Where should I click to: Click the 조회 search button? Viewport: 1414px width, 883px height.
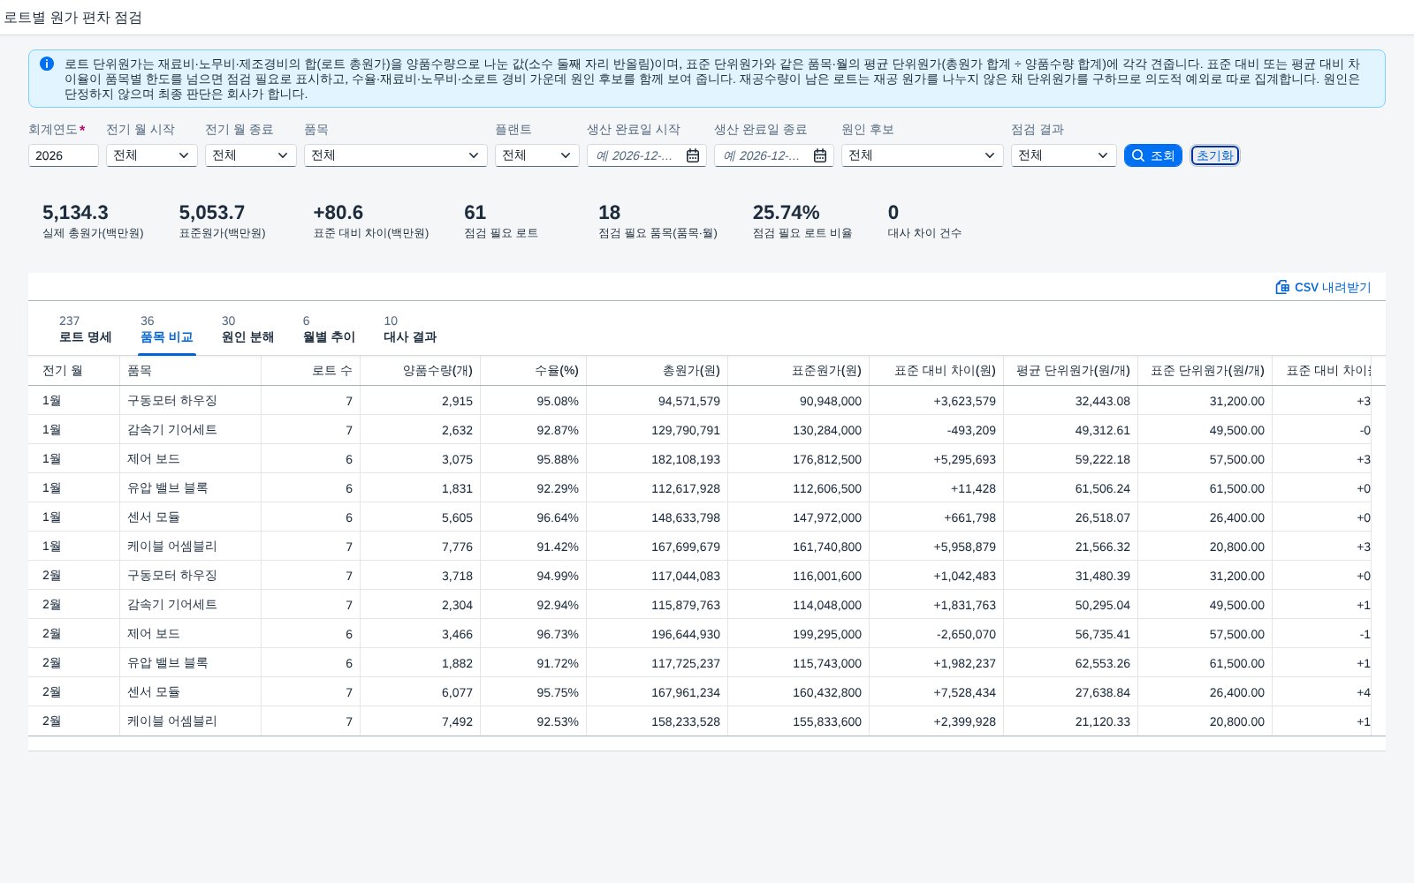click(x=1153, y=155)
